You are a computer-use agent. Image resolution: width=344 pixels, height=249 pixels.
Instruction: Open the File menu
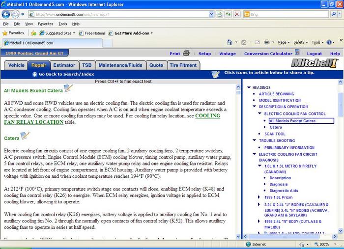6,24
